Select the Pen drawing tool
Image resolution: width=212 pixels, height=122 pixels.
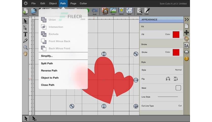point(25,41)
